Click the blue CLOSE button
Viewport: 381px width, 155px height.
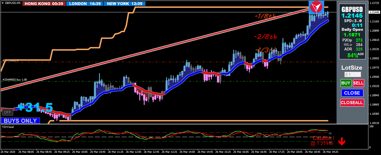coord(352,93)
